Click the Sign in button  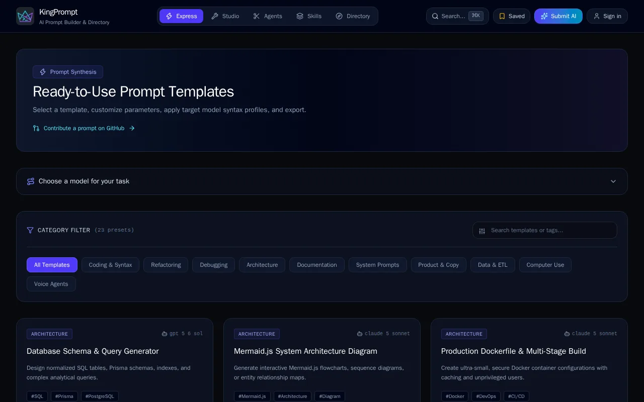pyautogui.click(x=607, y=16)
